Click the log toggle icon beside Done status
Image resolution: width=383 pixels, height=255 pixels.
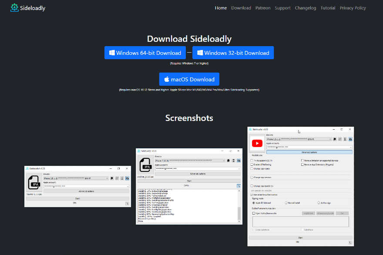point(239,186)
